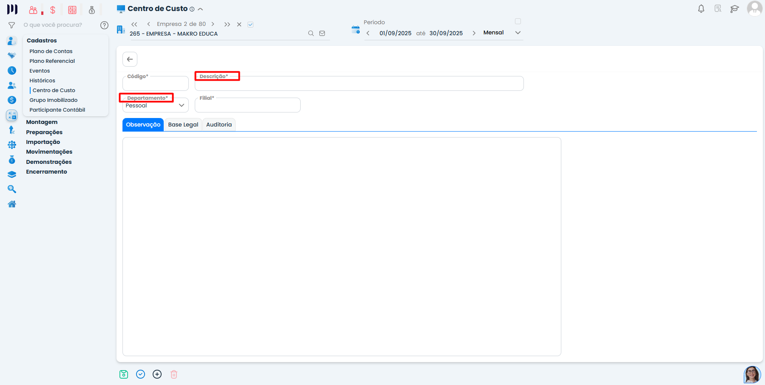The width and height of the screenshot is (765, 385).
Task: Save the record with the green disk icon
Action: coord(124,374)
